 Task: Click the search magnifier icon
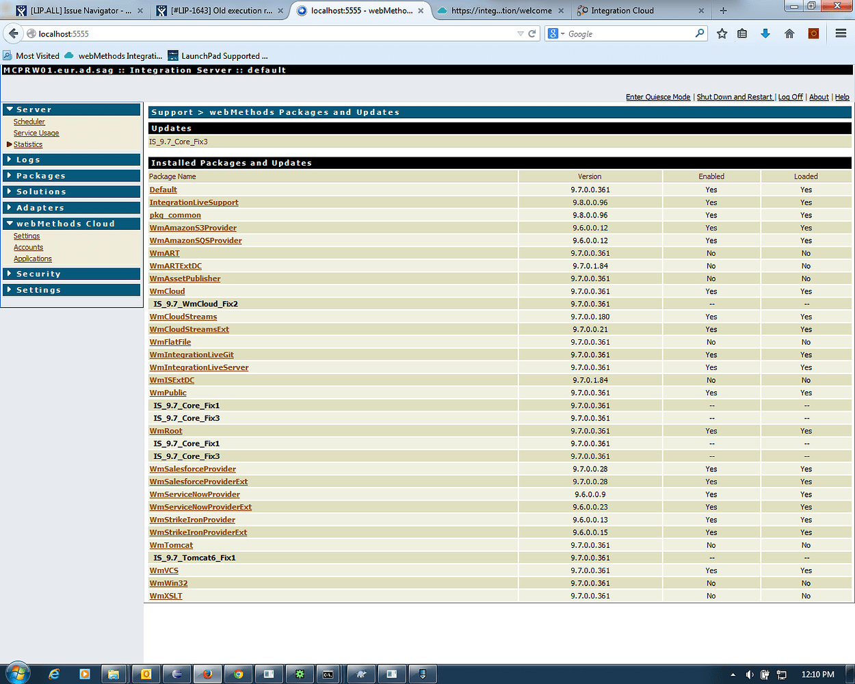(x=700, y=33)
